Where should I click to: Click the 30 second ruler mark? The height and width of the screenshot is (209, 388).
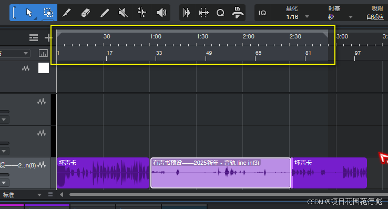coord(107,36)
